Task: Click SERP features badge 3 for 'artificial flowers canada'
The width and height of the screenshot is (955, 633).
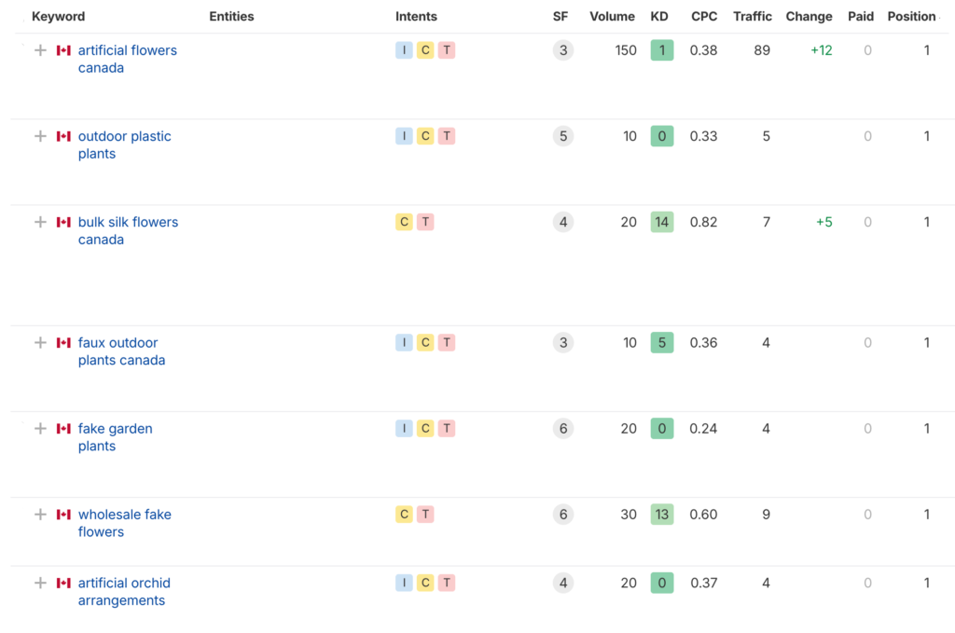Action: pos(562,50)
